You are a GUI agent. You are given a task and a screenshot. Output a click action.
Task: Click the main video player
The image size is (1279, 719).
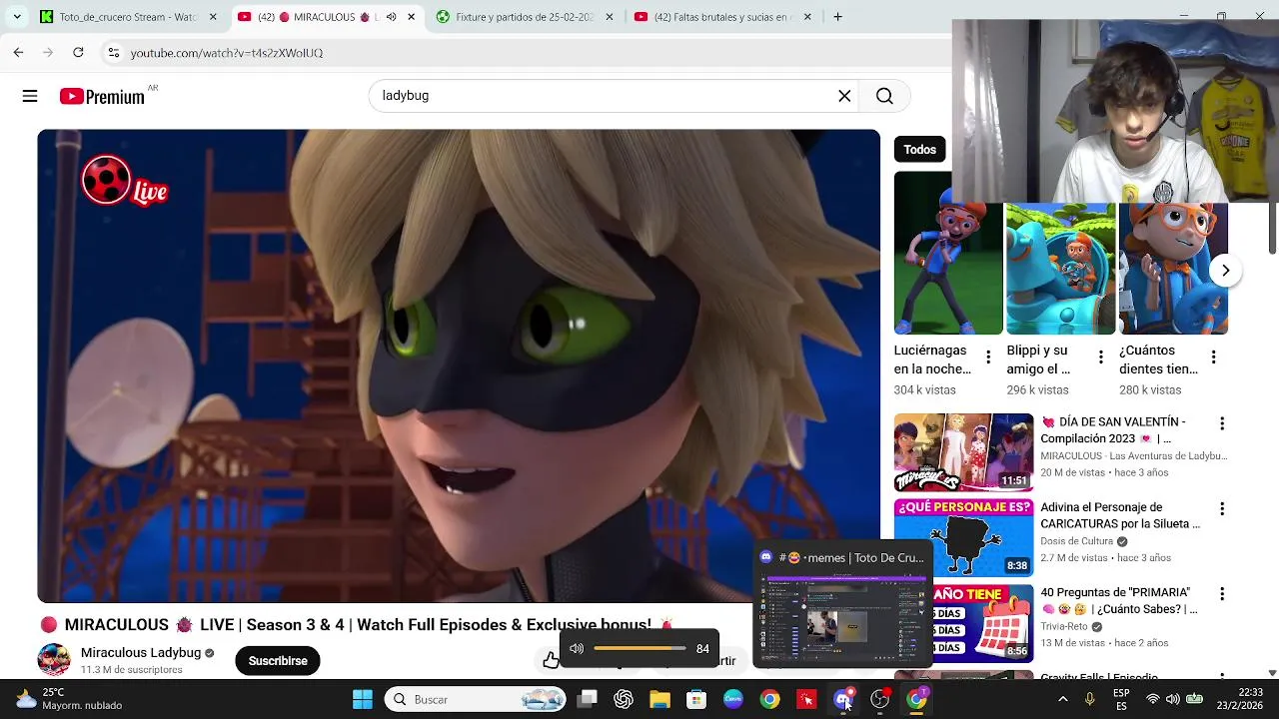click(x=459, y=366)
